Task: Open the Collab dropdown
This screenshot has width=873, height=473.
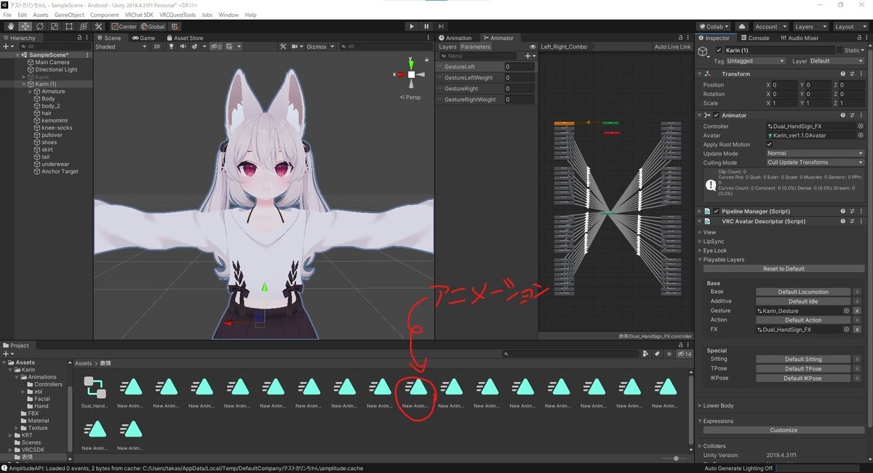Action: tap(714, 26)
